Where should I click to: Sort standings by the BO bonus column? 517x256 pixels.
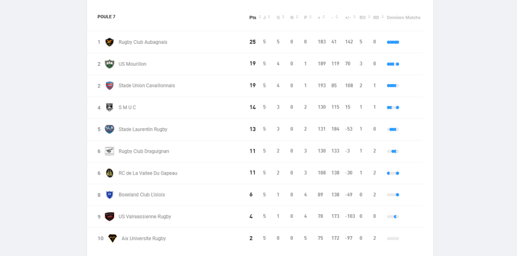click(365, 17)
